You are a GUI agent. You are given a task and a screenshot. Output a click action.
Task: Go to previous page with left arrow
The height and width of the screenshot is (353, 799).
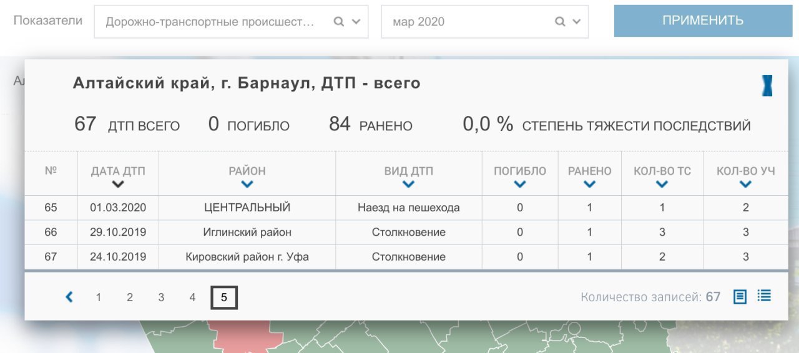69,297
